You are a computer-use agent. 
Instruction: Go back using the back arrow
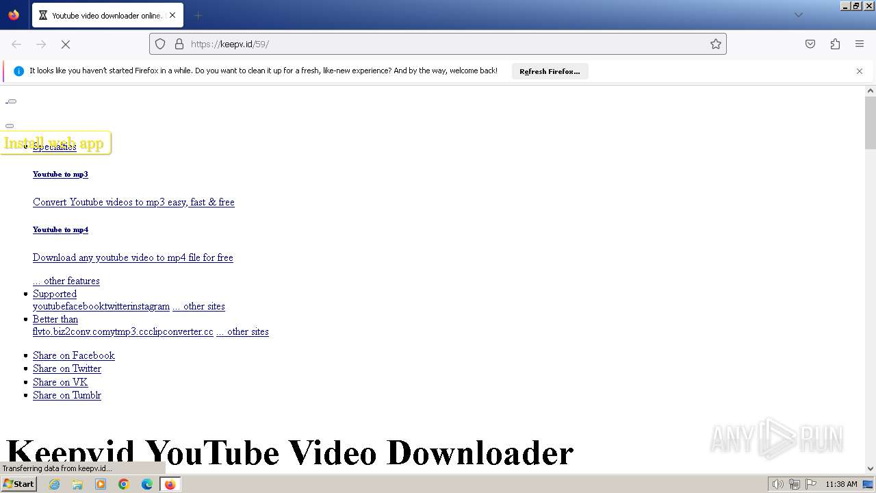(16, 44)
